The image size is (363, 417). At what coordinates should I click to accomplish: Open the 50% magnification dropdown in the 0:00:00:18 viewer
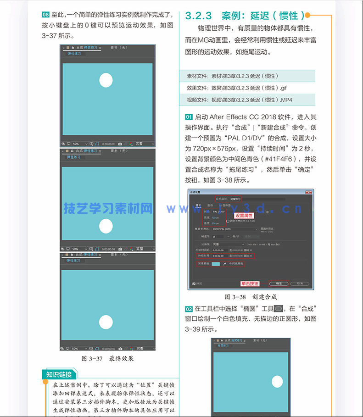click(79, 348)
